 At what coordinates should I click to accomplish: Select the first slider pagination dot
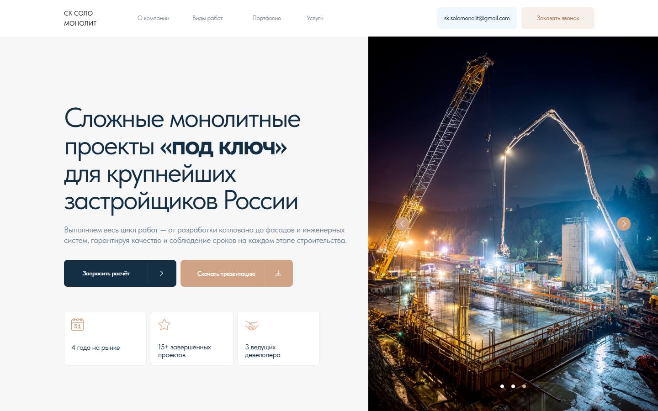point(502,386)
